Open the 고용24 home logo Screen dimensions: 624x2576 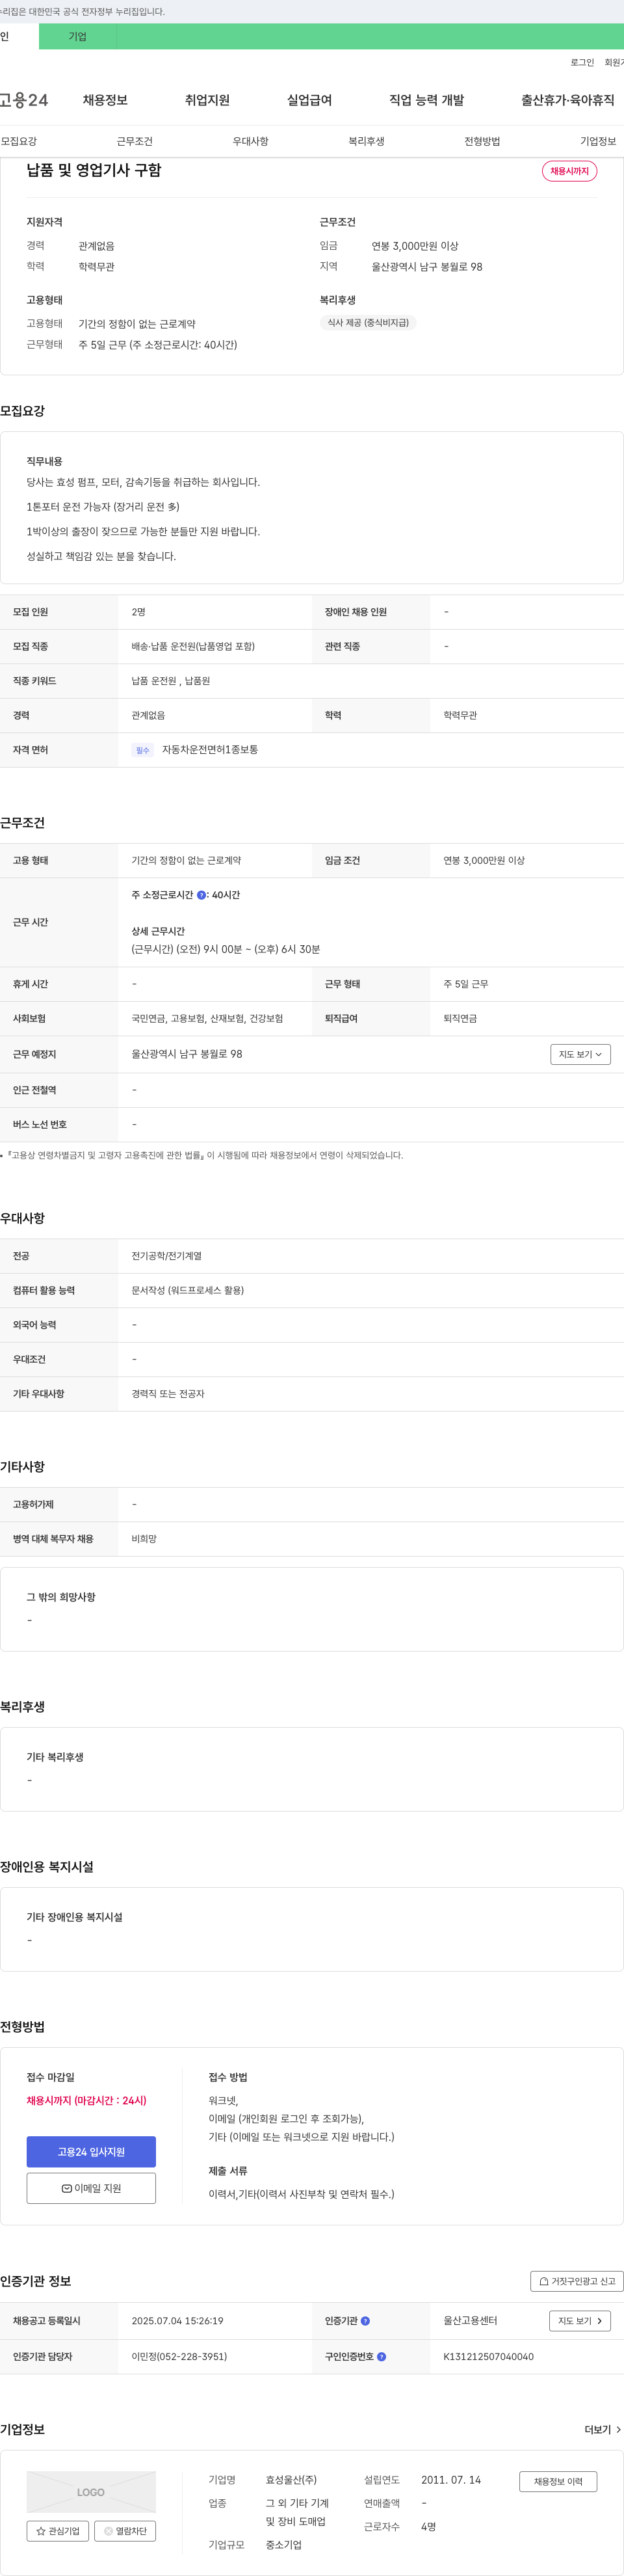23,100
